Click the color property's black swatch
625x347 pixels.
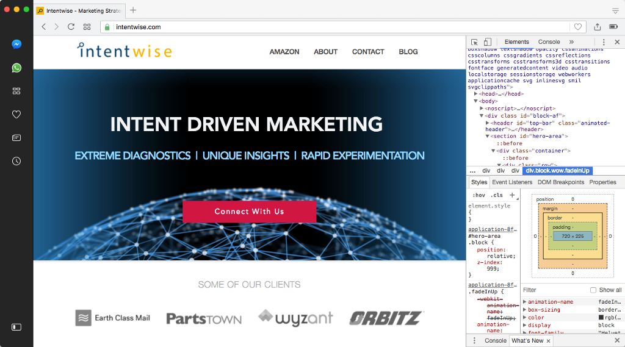(x=601, y=318)
